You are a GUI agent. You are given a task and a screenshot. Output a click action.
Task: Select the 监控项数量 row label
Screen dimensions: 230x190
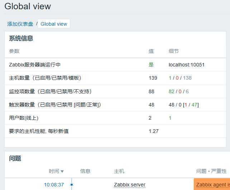(x=50, y=91)
